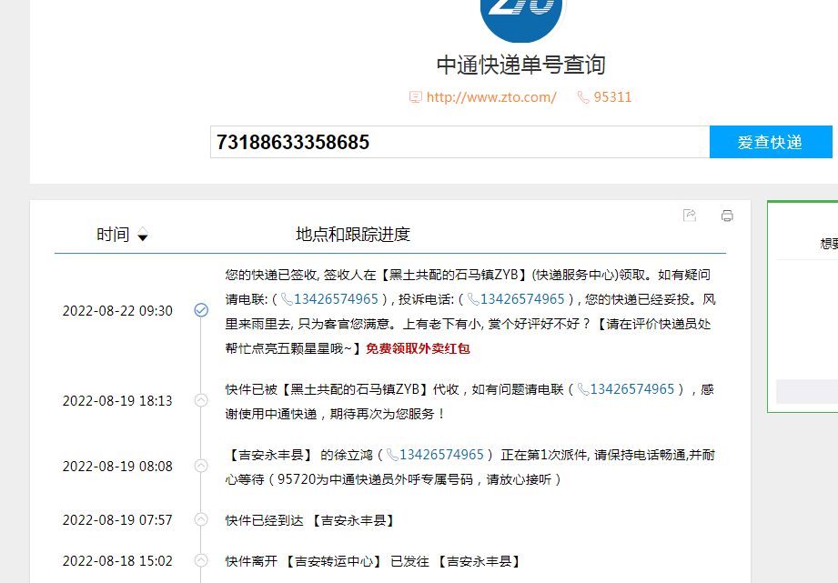Click the first 13426574965 number after 请电联
The width and height of the screenshot is (838, 583).
coord(336,299)
